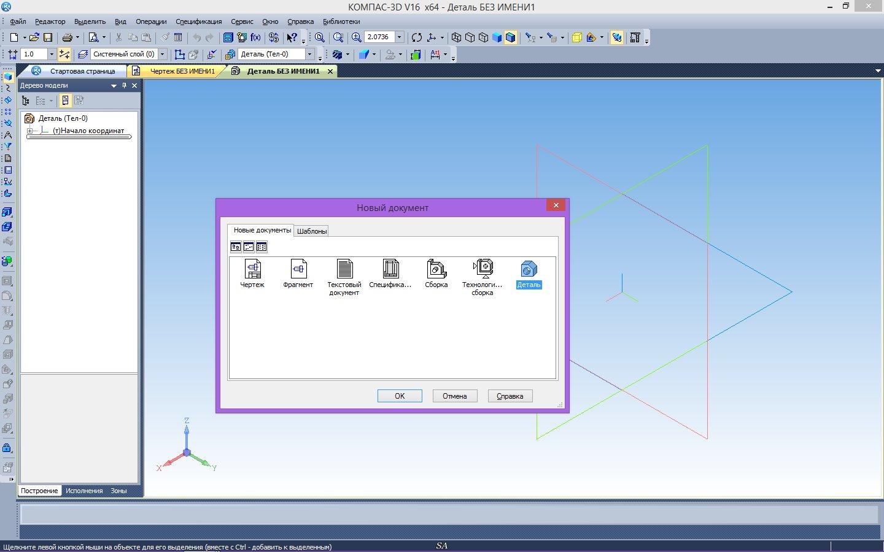Open the layers manager icon

point(83,55)
